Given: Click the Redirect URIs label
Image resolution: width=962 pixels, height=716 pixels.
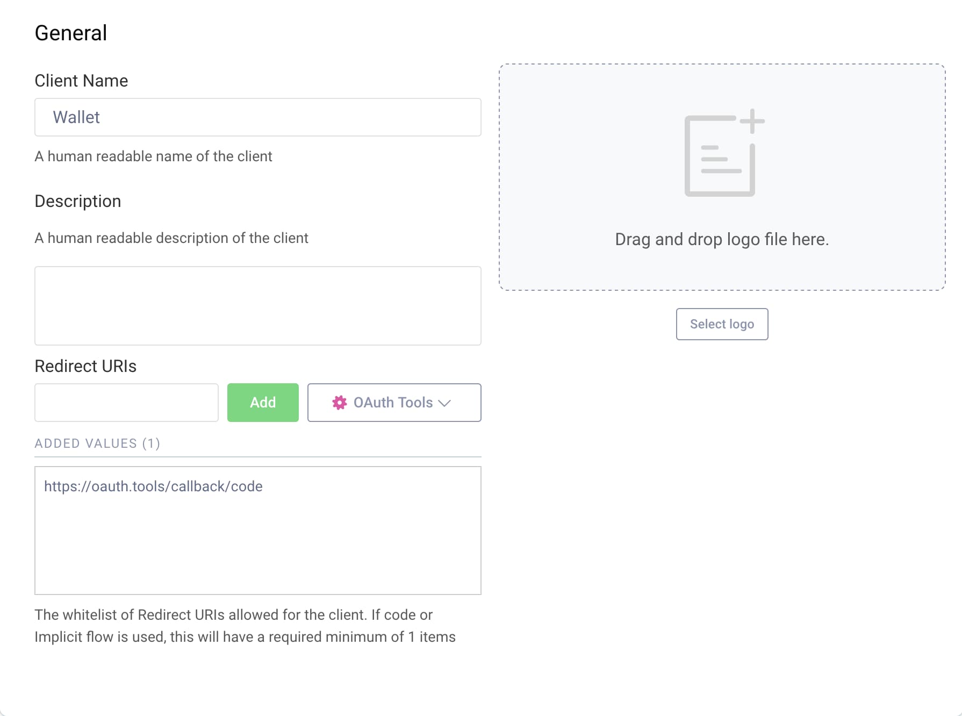Looking at the screenshot, I should click(85, 366).
